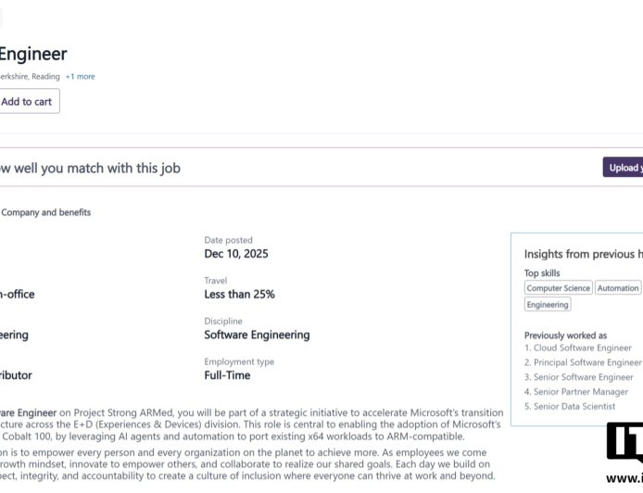
Task: Open Cloud Software Engineer previous role
Action: click(x=583, y=348)
